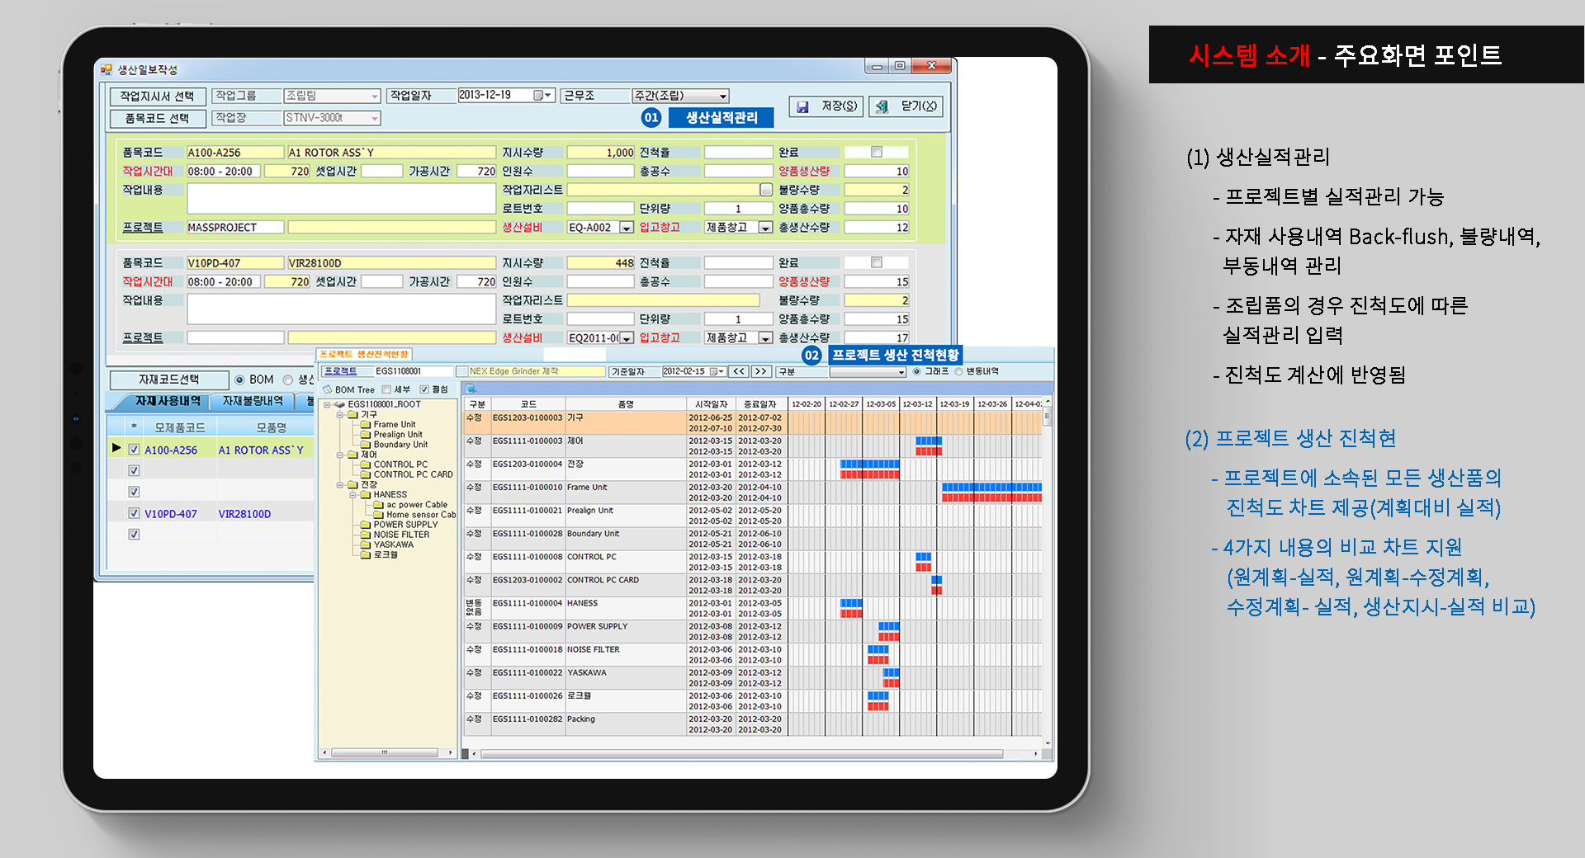
Task: Click the 로트번호 field for A100-A256
Action: [600, 209]
